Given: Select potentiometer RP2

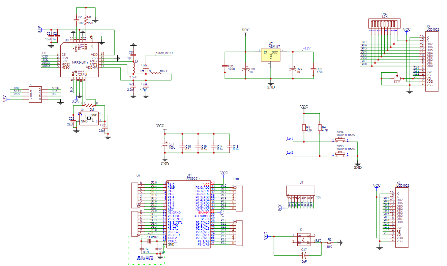Looking at the screenshot, I should click(x=397, y=78).
